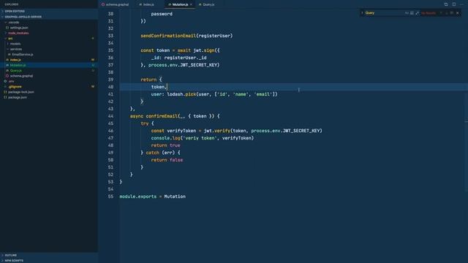Open settings.json in explorer

(49, 28)
